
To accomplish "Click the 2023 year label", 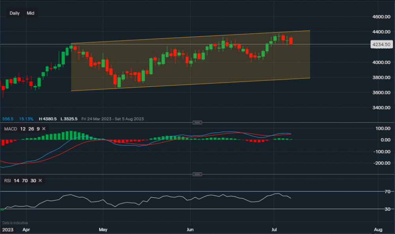I will 8,229.
